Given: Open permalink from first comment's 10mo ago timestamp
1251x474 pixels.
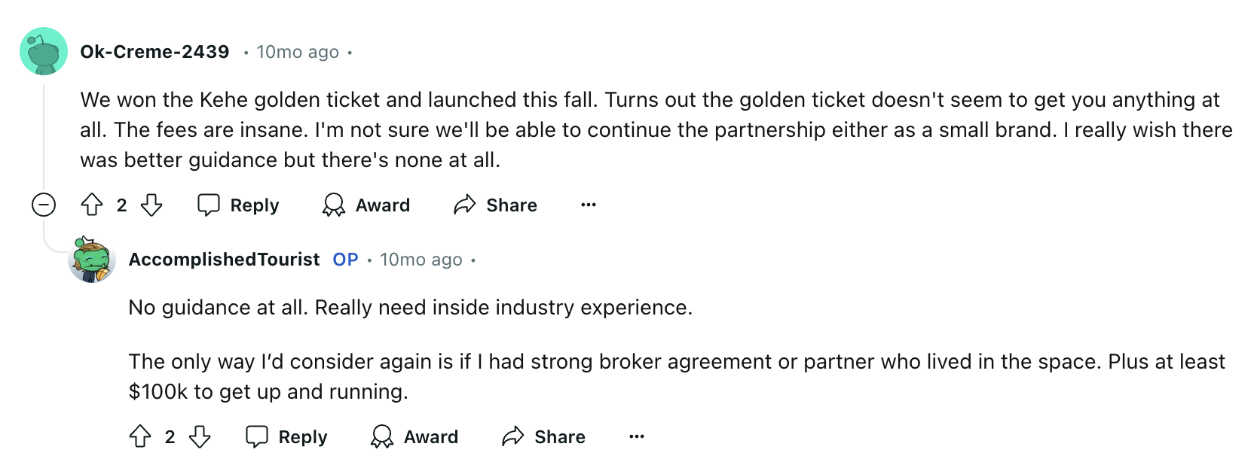Looking at the screenshot, I should coord(298,52).
